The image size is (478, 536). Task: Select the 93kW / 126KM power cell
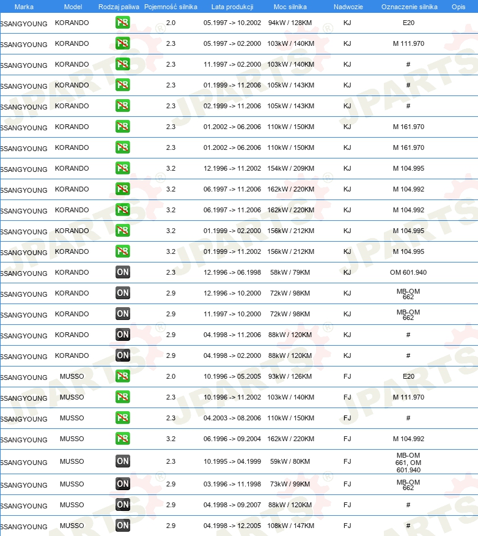pos(290,376)
